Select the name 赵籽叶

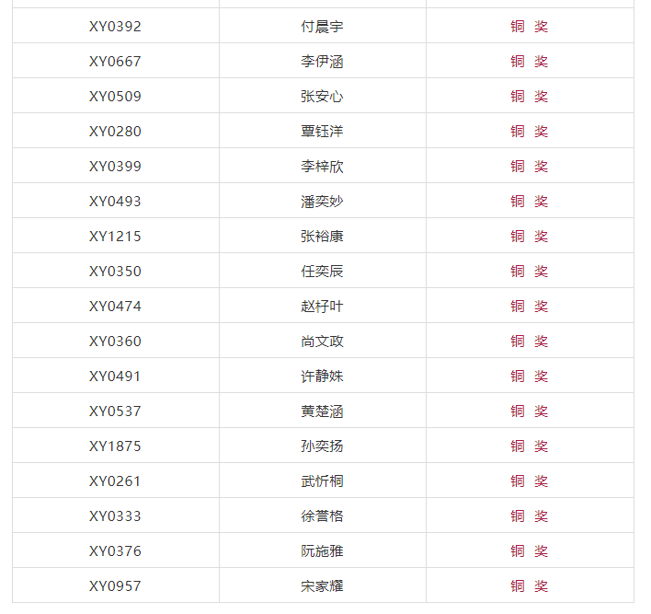322,307
